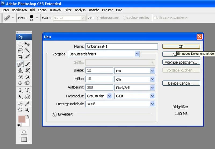
Task: Select the Struktur erstellen radio option
Action: point(124,18)
